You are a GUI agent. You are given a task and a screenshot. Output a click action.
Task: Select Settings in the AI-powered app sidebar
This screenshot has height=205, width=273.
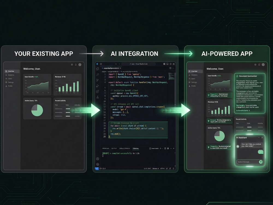[x=193, y=82]
